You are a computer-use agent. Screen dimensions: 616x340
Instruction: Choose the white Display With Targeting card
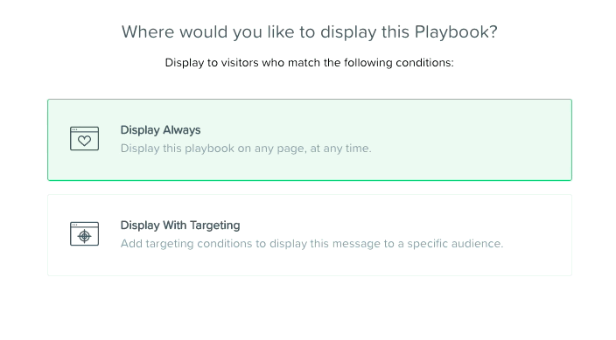310,235
